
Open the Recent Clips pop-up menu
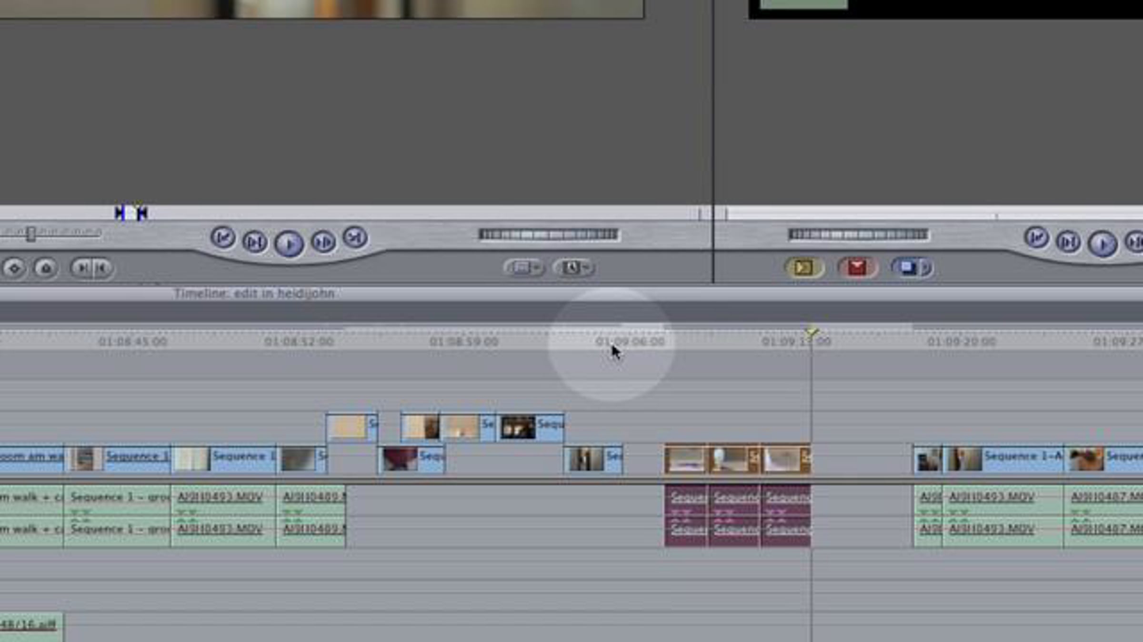tap(524, 268)
